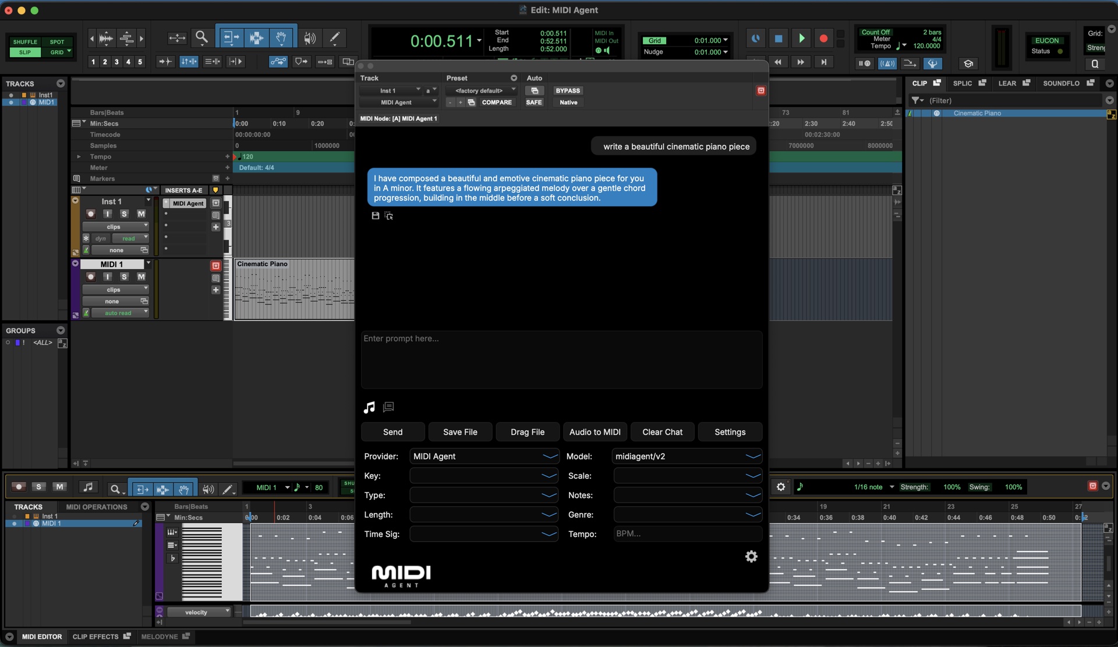Click the save MIDI floppy icon below the chat reply
The height and width of the screenshot is (647, 1118).
[x=374, y=215]
